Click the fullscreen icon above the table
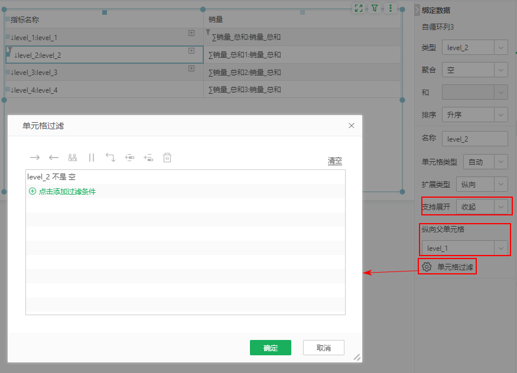The image size is (517, 373). [x=359, y=8]
